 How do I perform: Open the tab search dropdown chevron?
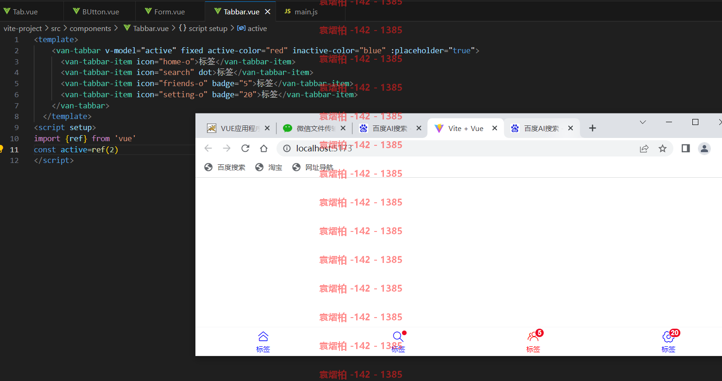pyautogui.click(x=643, y=122)
